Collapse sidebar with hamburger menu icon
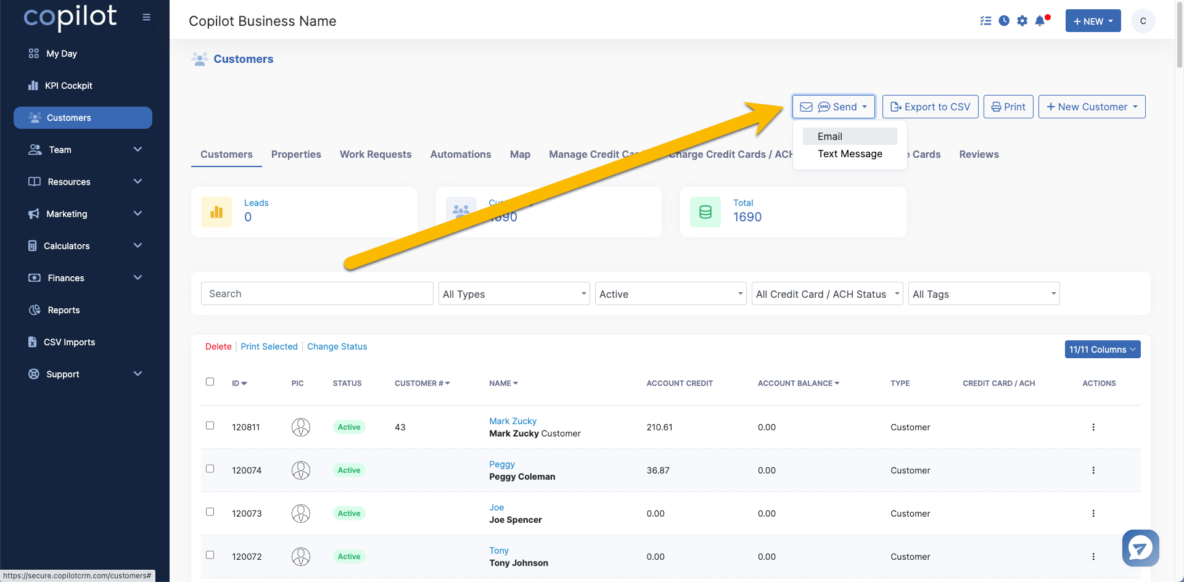 click(146, 17)
